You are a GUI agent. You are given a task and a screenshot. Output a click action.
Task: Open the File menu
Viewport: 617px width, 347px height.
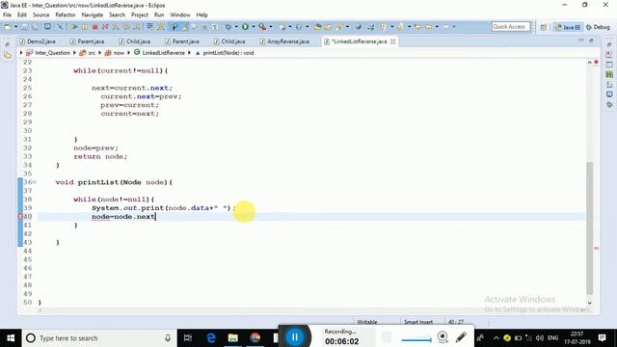tap(7, 15)
